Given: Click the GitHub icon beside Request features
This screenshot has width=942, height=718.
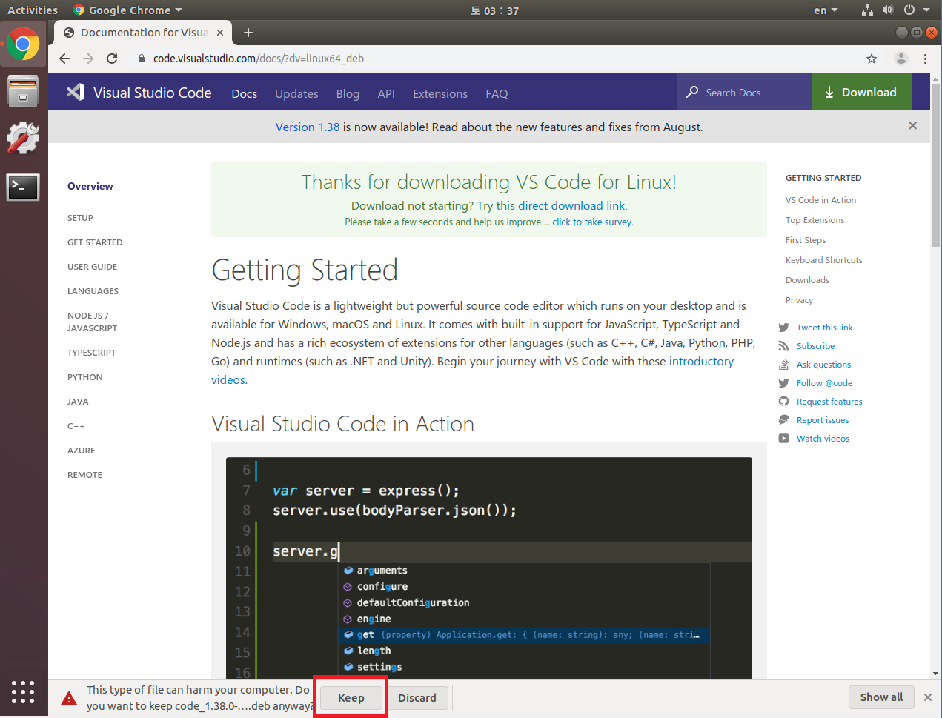Looking at the screenshot, I should point(783,402).
